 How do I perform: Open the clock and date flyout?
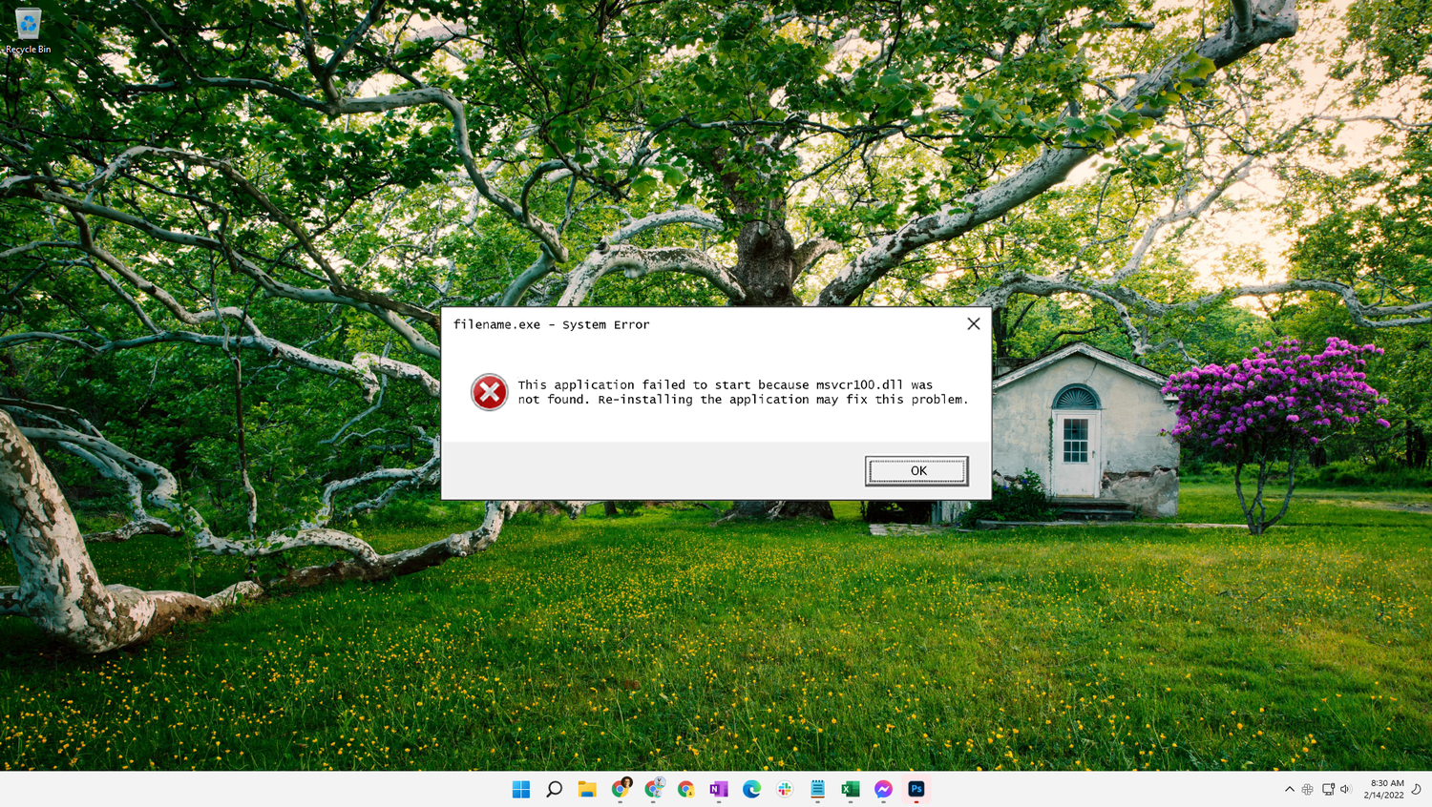click(1383, 789)
